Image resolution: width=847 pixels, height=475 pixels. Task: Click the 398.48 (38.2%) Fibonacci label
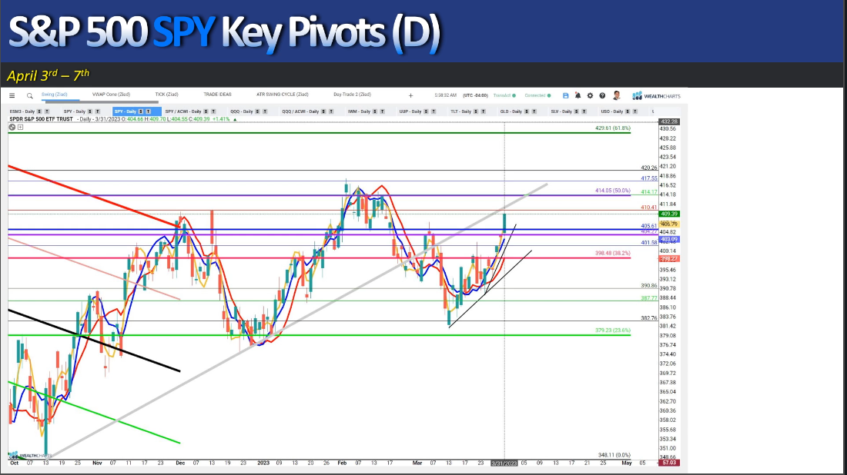pyautogui.click(x=613, y=254)
